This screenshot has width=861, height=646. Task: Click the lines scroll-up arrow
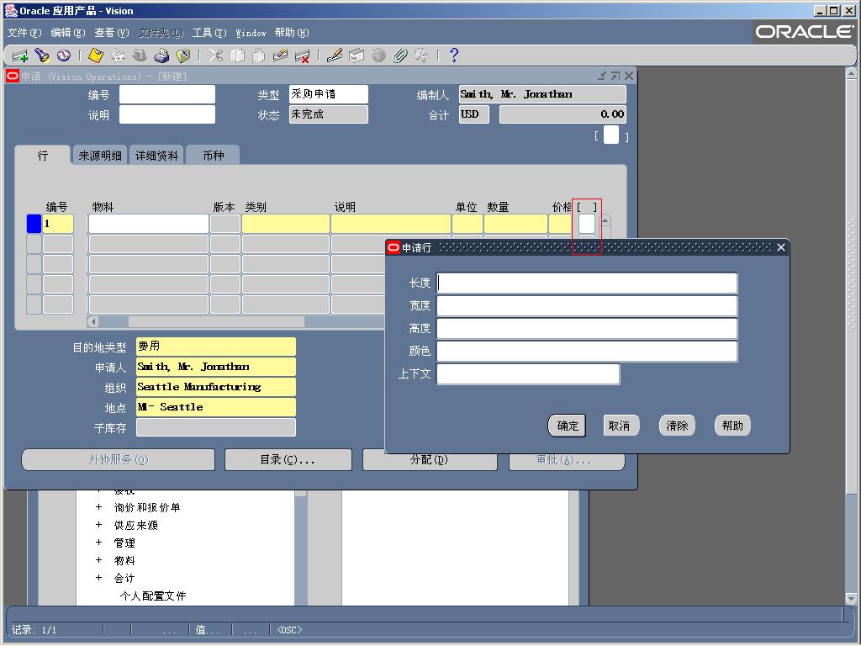605,221
